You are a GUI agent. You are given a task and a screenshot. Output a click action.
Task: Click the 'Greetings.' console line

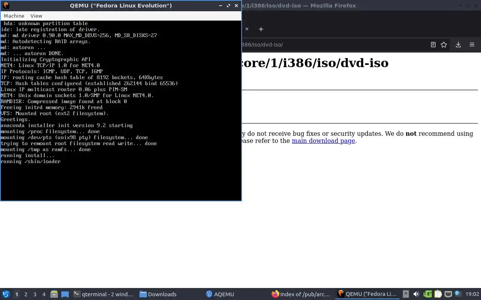point(16,120)
